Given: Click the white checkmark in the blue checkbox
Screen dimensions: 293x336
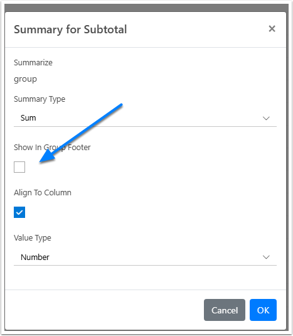Looking at the screenshot, I should tap(19, 212).
